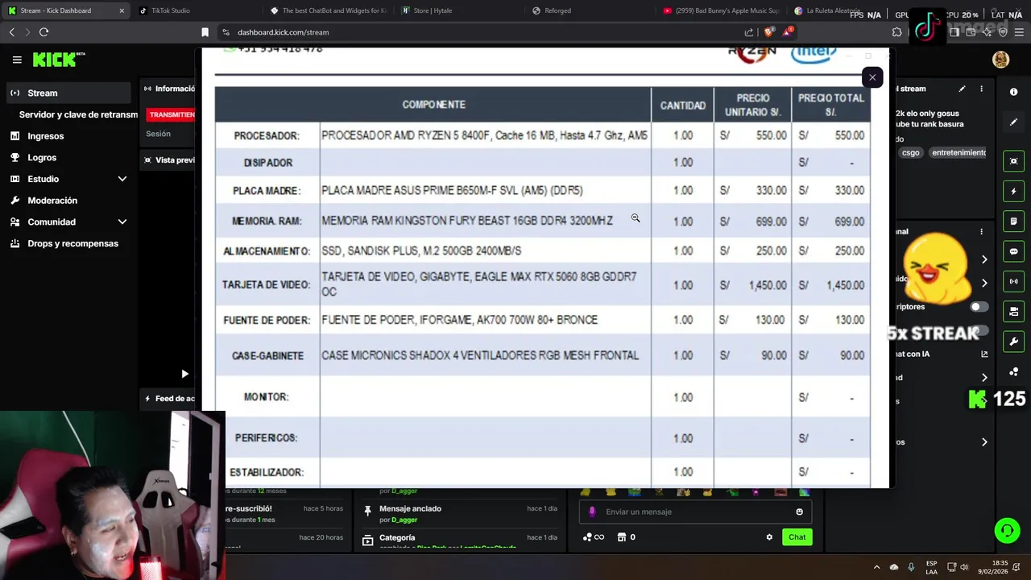Image resolution: width=1031 pixels, height=580 pixels.
Task: Click the three-dots cluster icon in right sidebar
Action: click(1014, 371)
